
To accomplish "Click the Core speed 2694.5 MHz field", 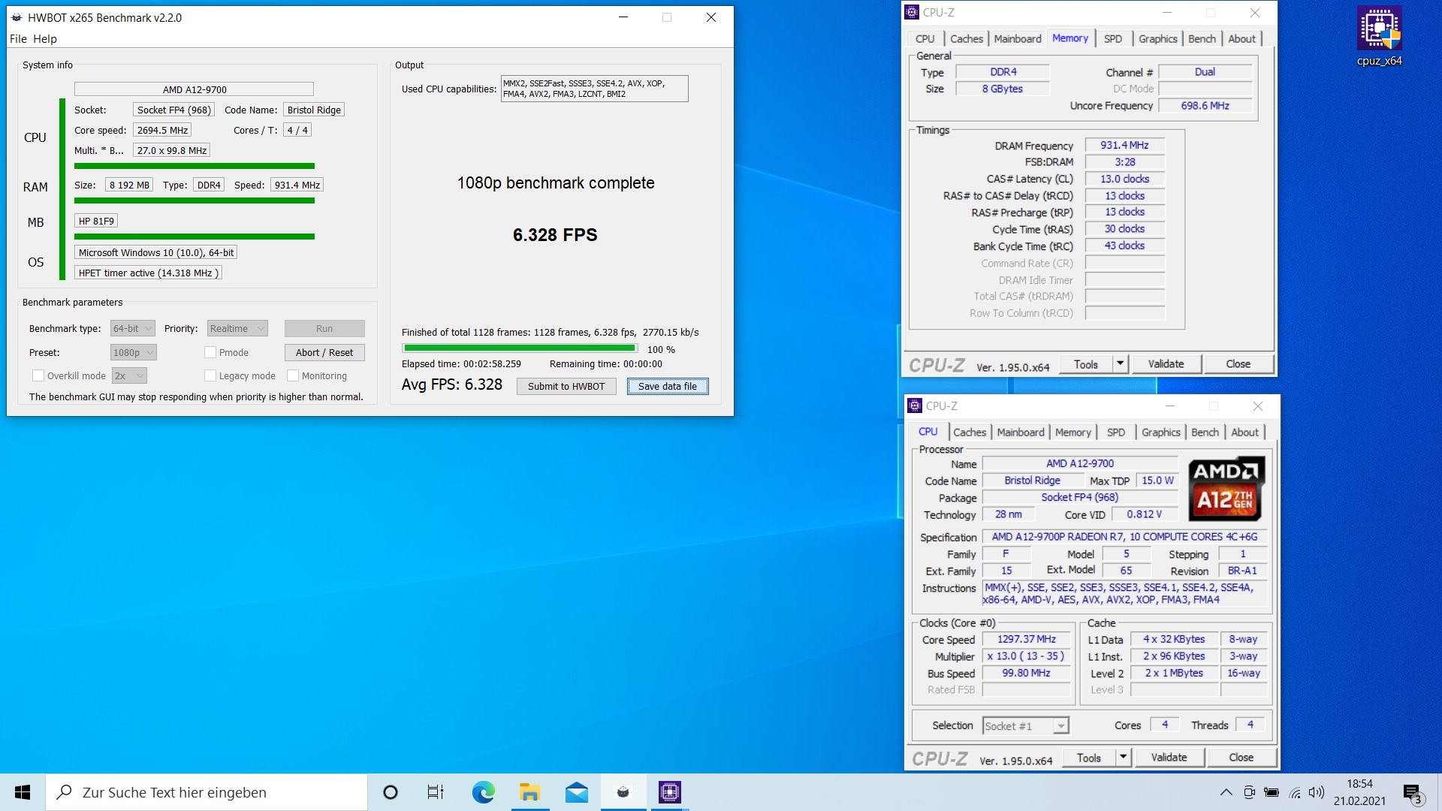I will coord(163,130).
